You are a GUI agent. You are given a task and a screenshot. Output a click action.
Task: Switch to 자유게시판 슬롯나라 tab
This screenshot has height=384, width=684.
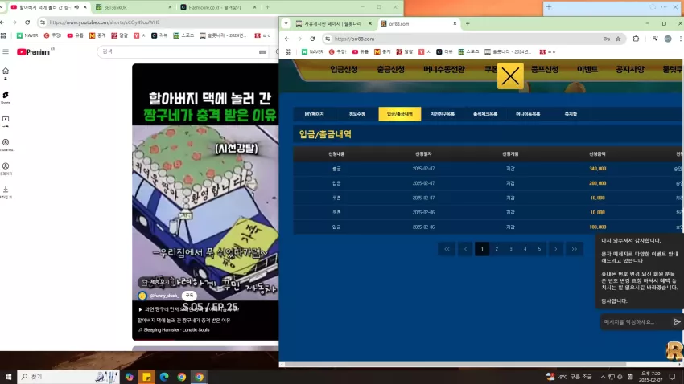tap(334, 24)
